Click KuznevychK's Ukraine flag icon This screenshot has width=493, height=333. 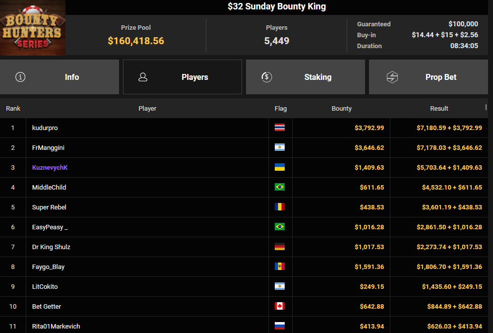(280, 167)
